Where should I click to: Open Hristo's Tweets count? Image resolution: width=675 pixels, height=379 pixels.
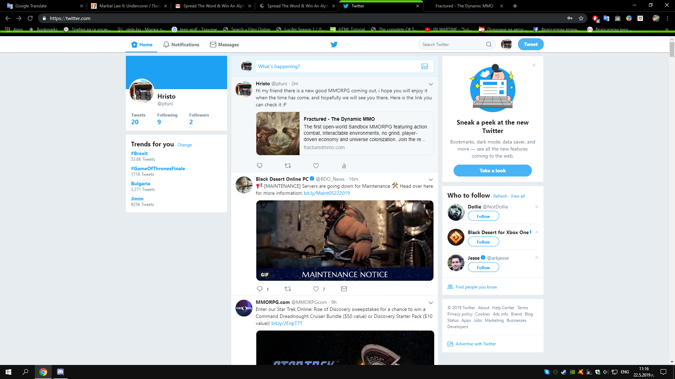(x=138, y=119)
